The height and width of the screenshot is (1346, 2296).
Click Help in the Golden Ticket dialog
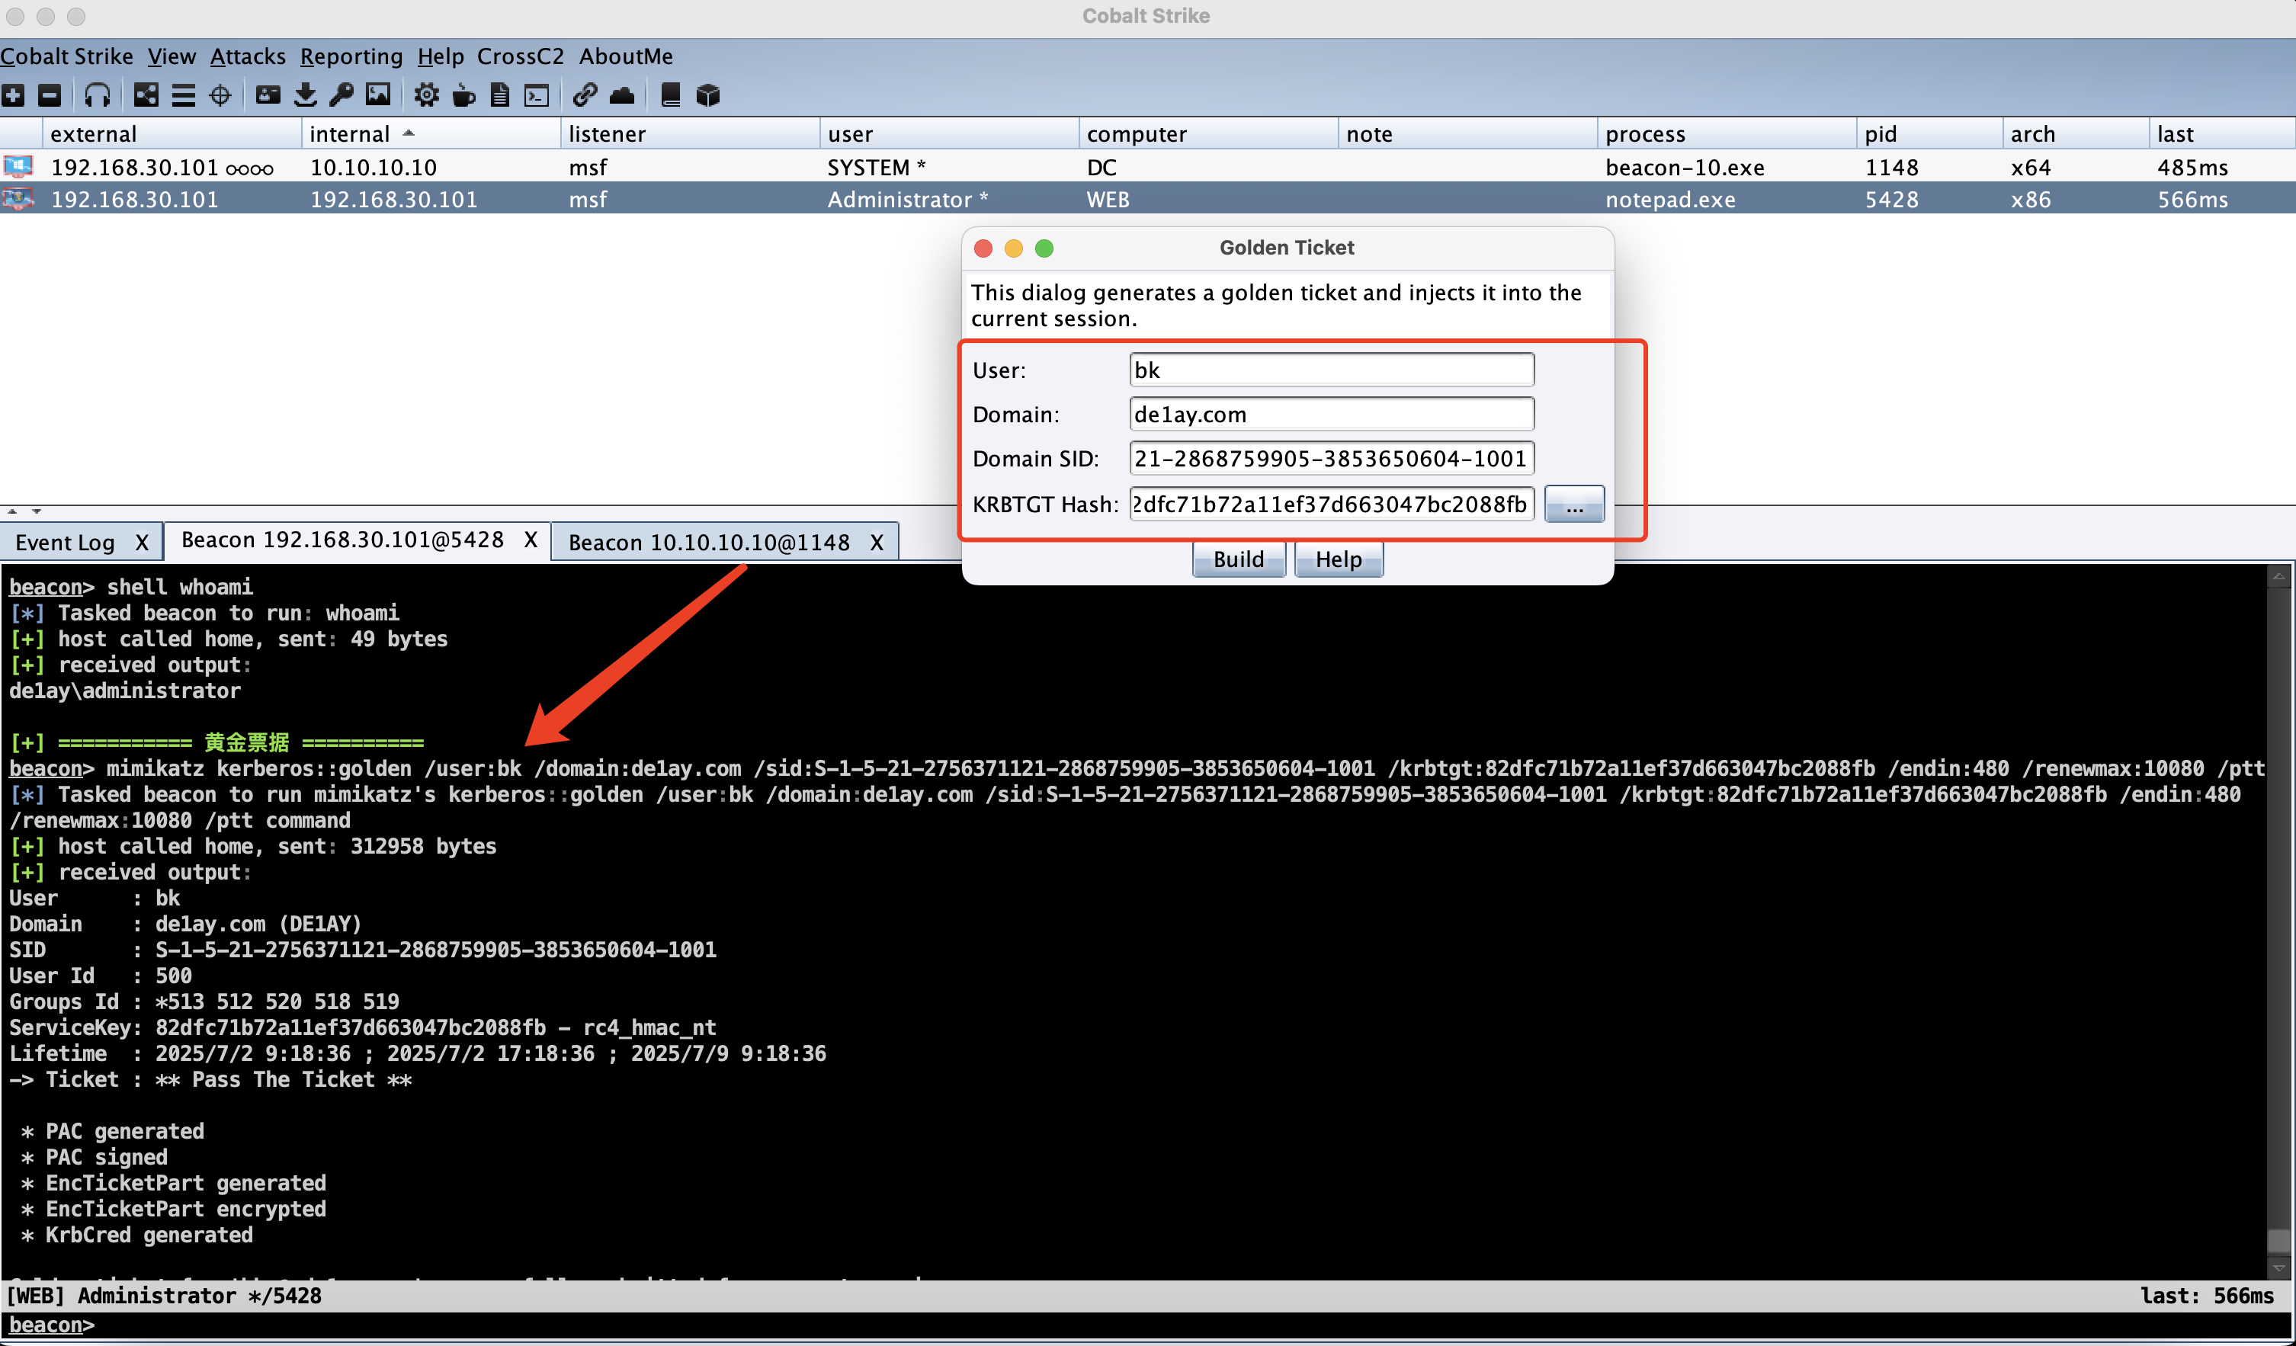1339,559
